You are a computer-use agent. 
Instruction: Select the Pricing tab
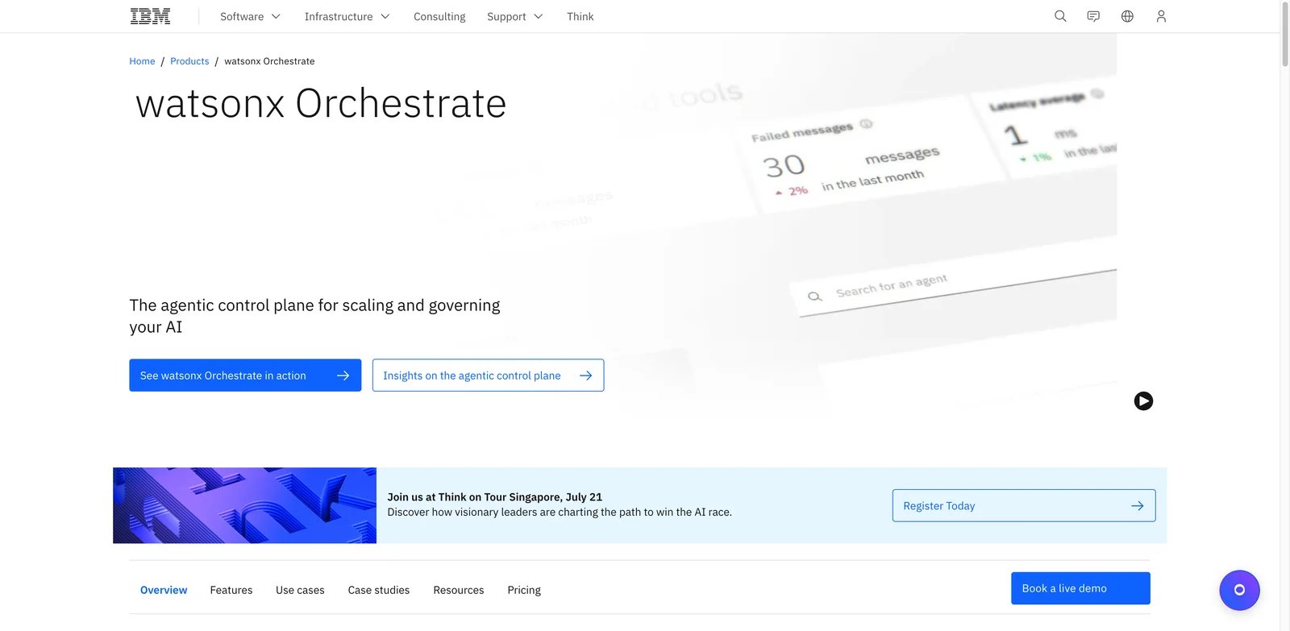(x=524, y=590)
